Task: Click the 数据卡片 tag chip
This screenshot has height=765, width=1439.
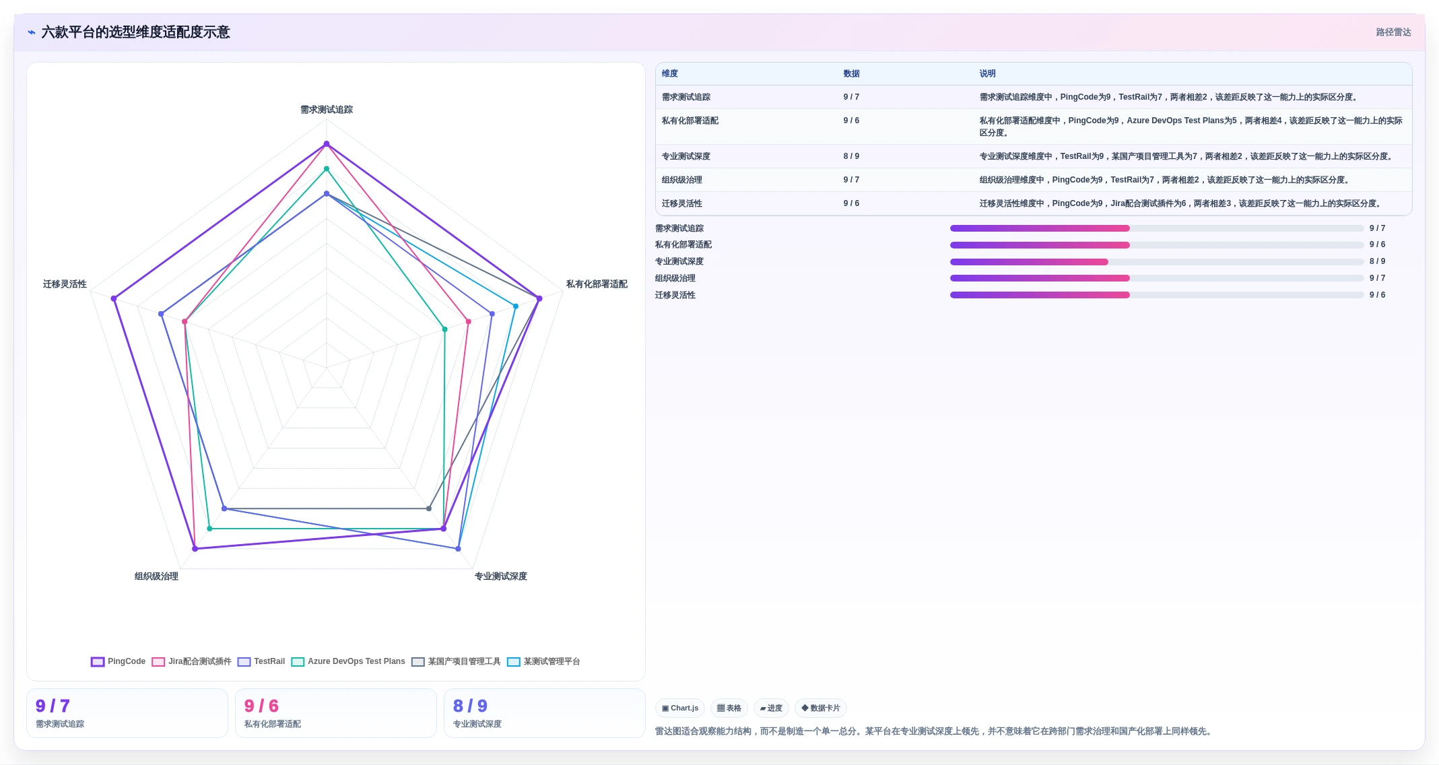Action: pos(821,708)
